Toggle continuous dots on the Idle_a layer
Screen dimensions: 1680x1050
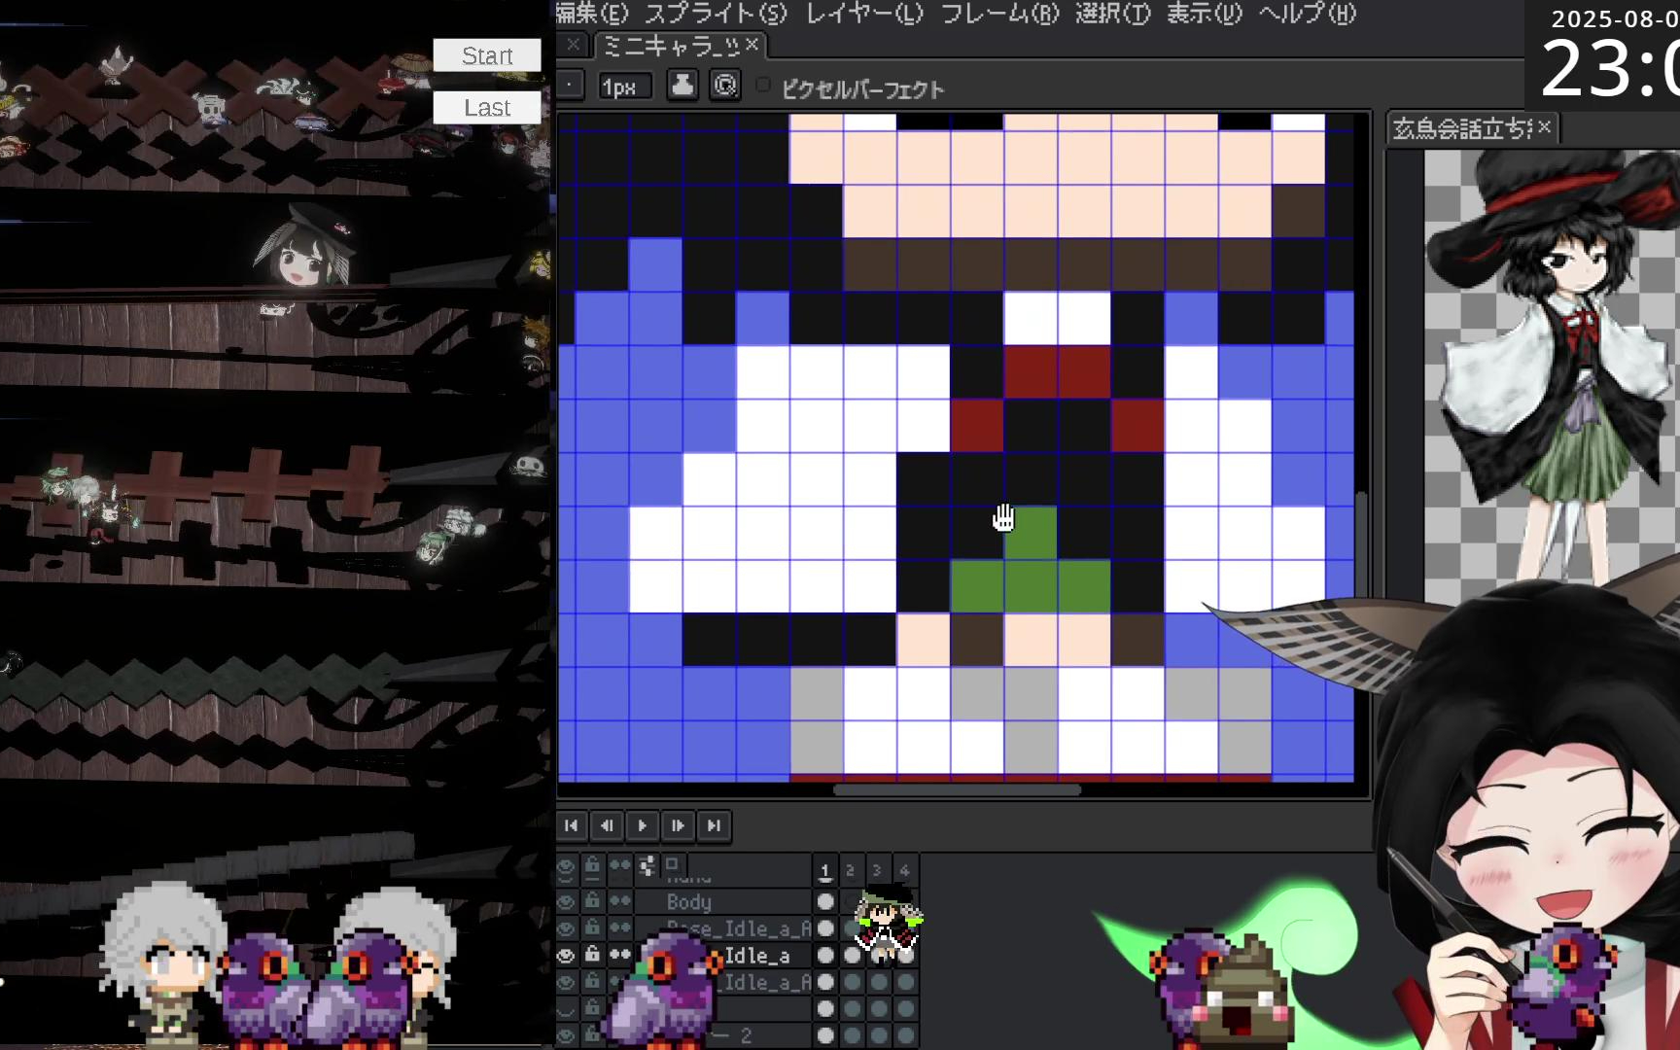619,955
